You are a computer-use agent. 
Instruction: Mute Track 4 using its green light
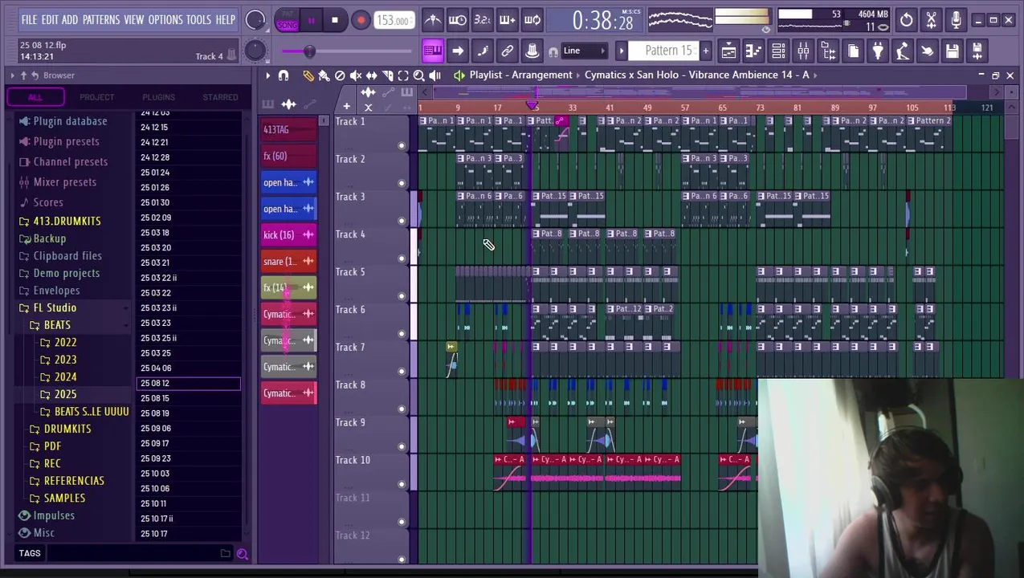[402, 258]
